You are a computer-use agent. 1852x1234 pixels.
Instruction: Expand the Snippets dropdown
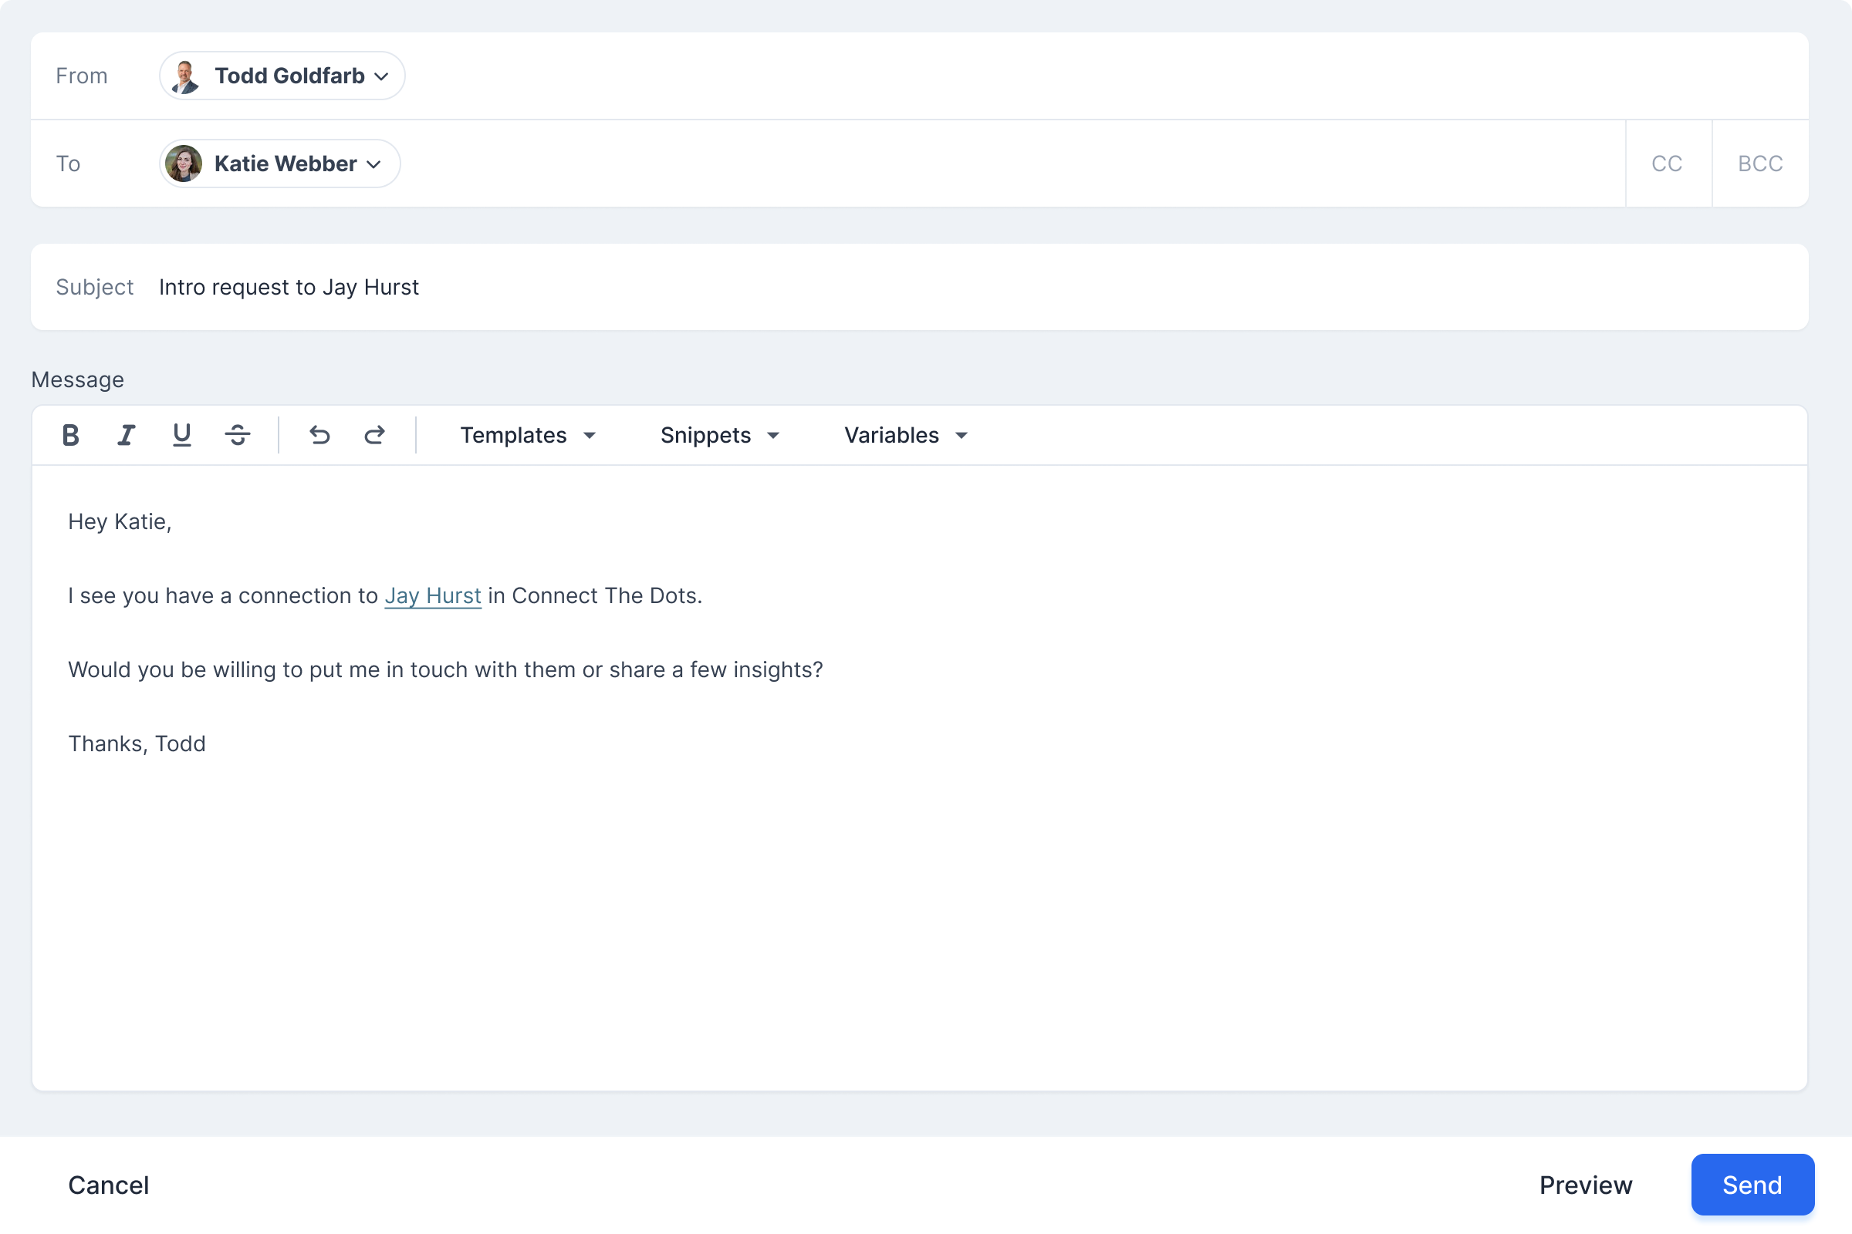720,435
